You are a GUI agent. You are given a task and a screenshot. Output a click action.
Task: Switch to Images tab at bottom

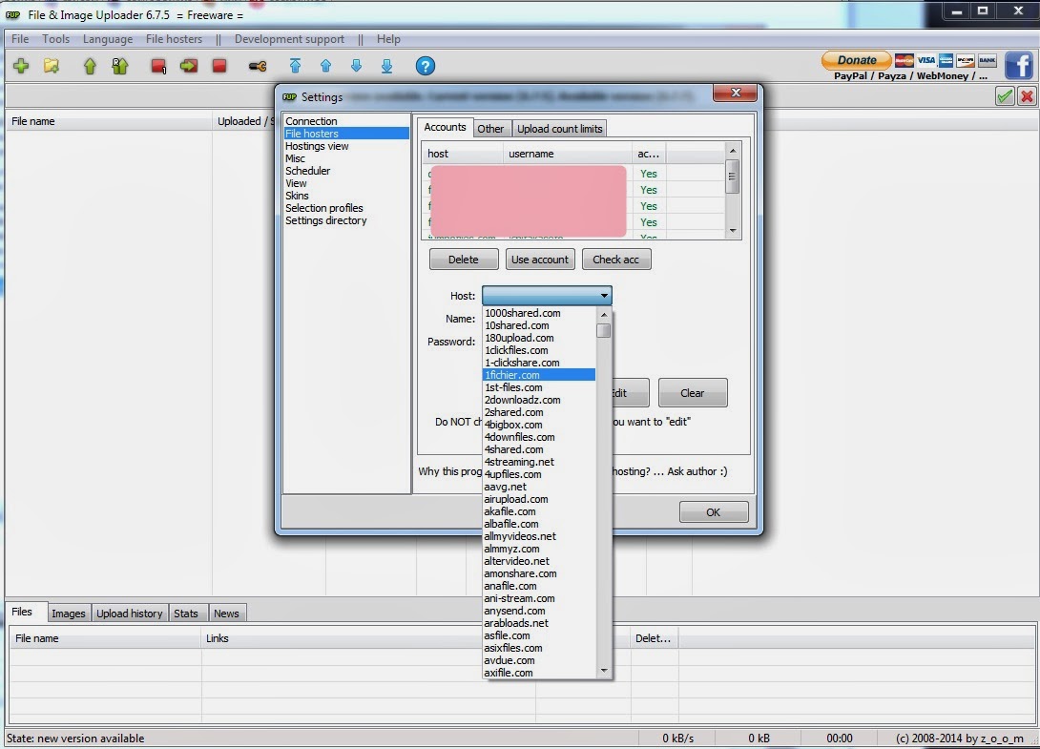point(69,614)
